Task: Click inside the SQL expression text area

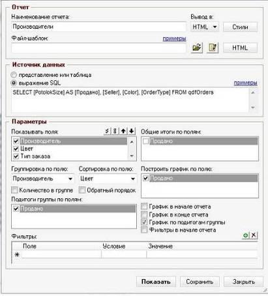Action: (x=130, y=100)
